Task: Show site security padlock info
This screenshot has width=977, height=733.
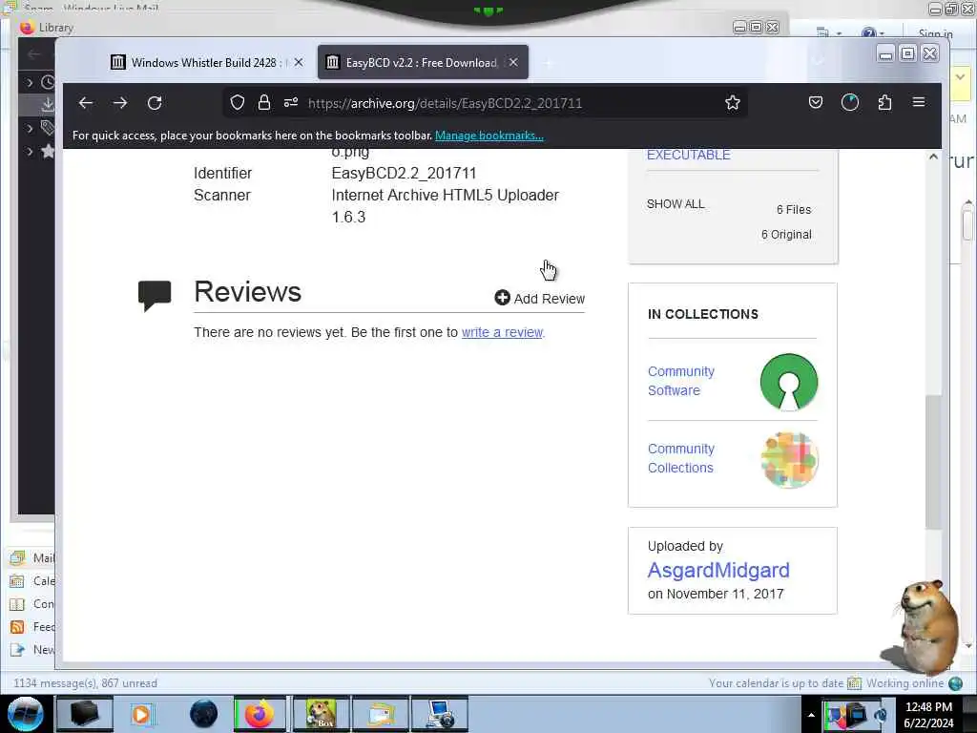Action: click(264, 103)
